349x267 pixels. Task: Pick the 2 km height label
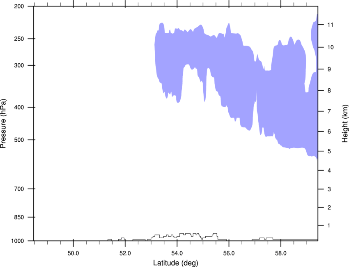(329, 207)
